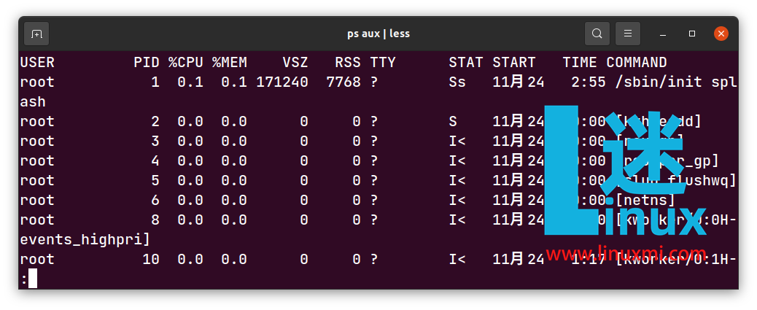
Task: Minimize the terminal window
Action: click(x=664, y=34)
